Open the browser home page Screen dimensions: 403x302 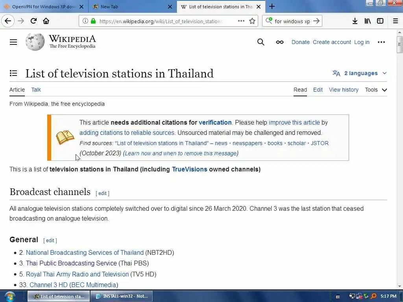click(x=46, y=21)
